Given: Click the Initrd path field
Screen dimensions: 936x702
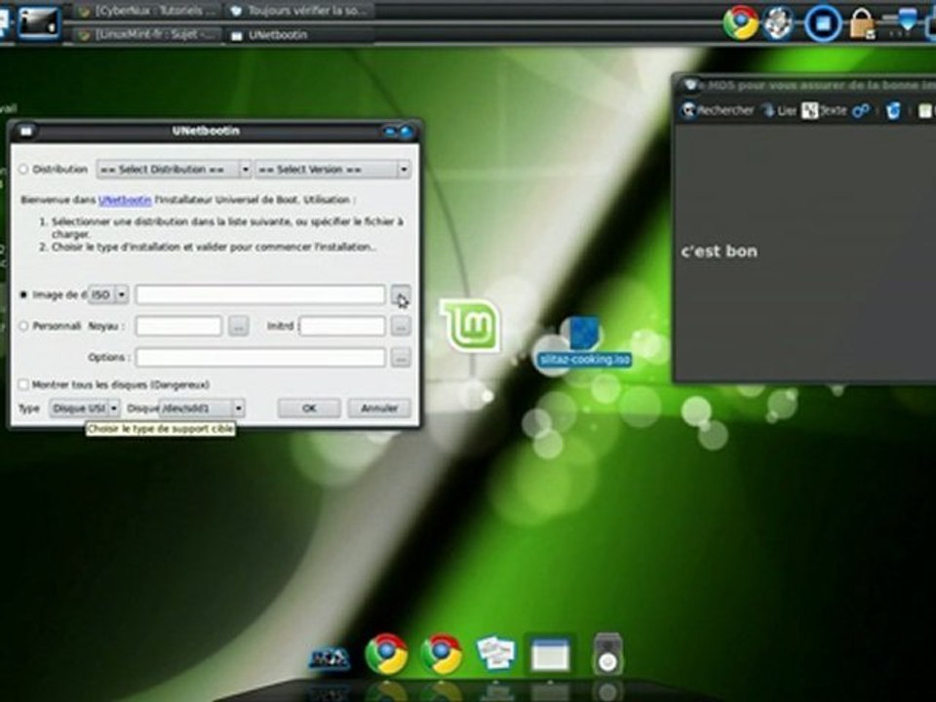Looking at the screenshot, I should [x=342, y=326].
